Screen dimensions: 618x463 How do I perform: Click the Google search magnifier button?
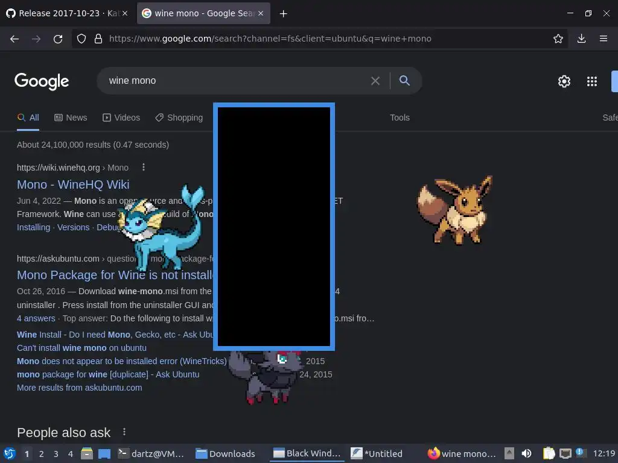[404, 80]
